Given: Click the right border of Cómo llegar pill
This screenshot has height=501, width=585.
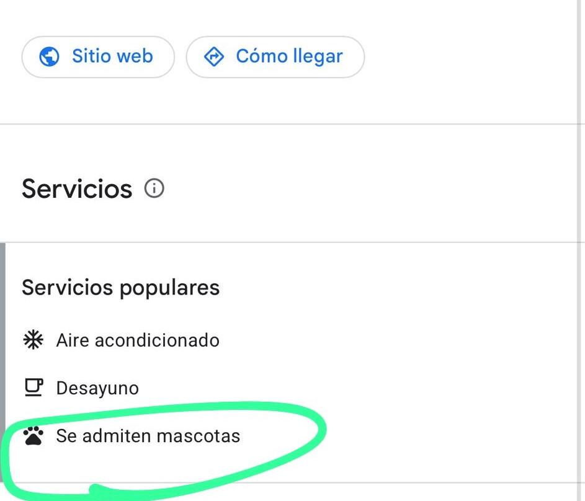Looking at the screenshot, I should click(x=364, y=57).
